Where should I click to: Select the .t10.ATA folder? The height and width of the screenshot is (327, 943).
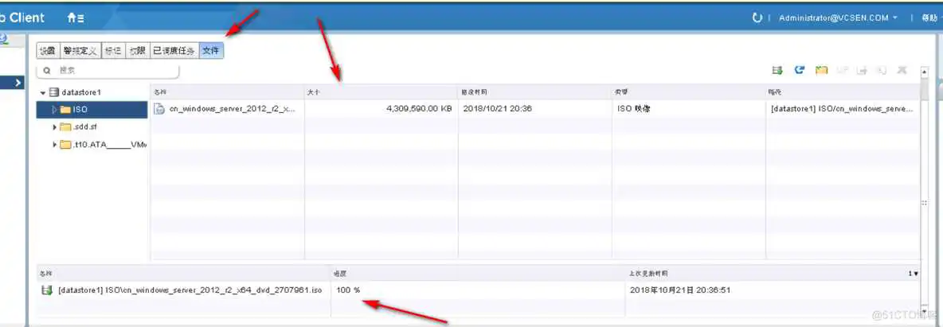point(109,144)
